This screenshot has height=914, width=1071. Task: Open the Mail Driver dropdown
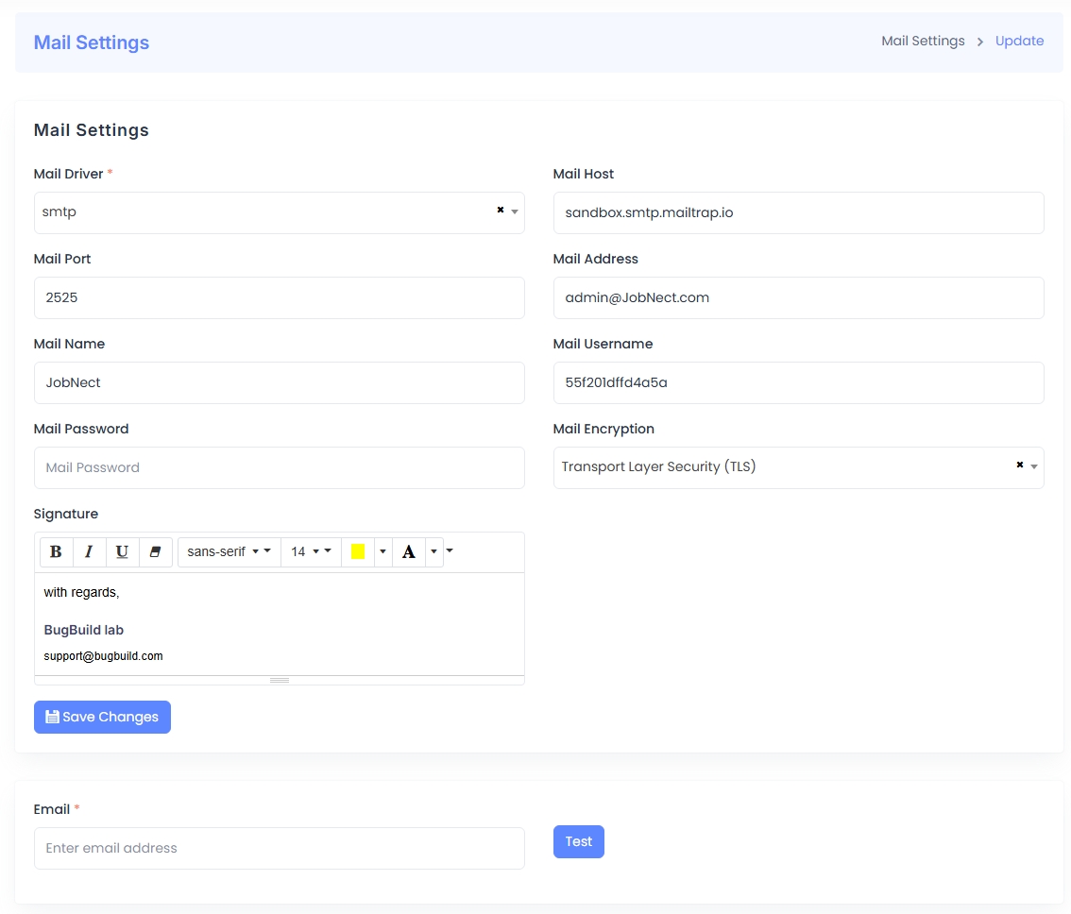(513, 212)
